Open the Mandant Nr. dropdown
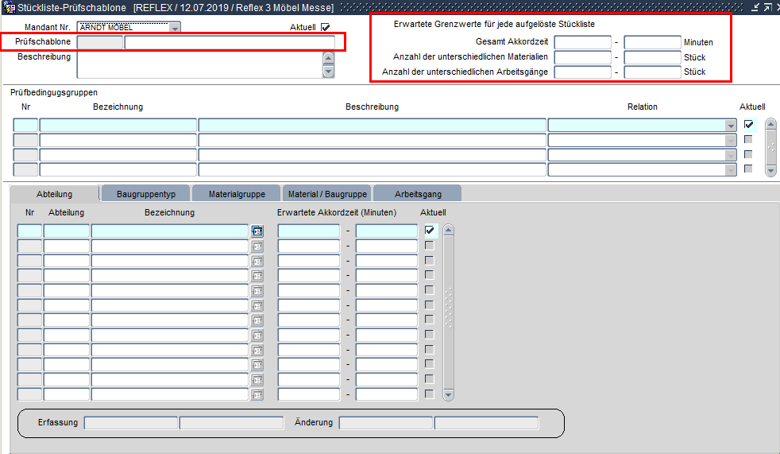The width and height of the screenshot is (780, 454). tap(175, 28)
